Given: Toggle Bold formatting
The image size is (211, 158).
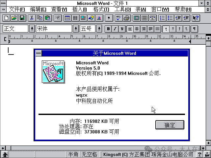Looking at the screenshot, I should (x=108, y=29).
